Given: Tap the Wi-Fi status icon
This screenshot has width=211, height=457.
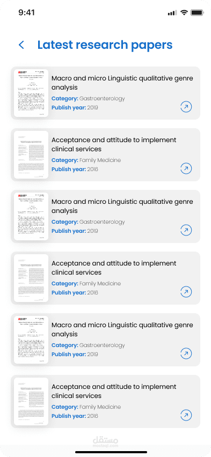Looking at the screenshot, I should 184,12.
